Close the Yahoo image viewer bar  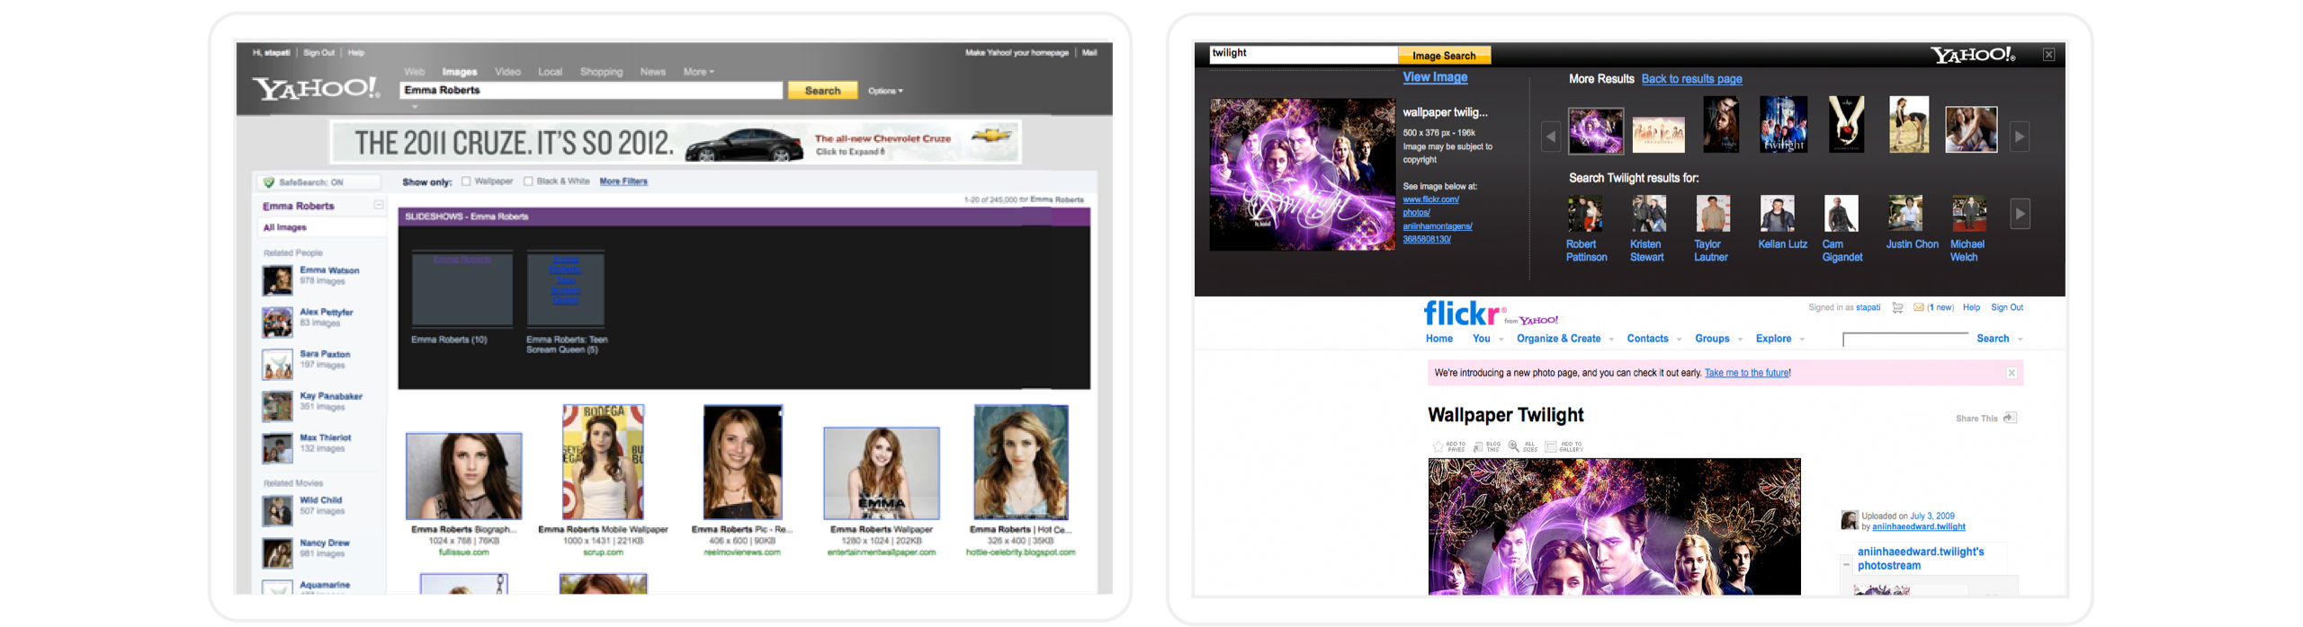[x=2048, y=55]
